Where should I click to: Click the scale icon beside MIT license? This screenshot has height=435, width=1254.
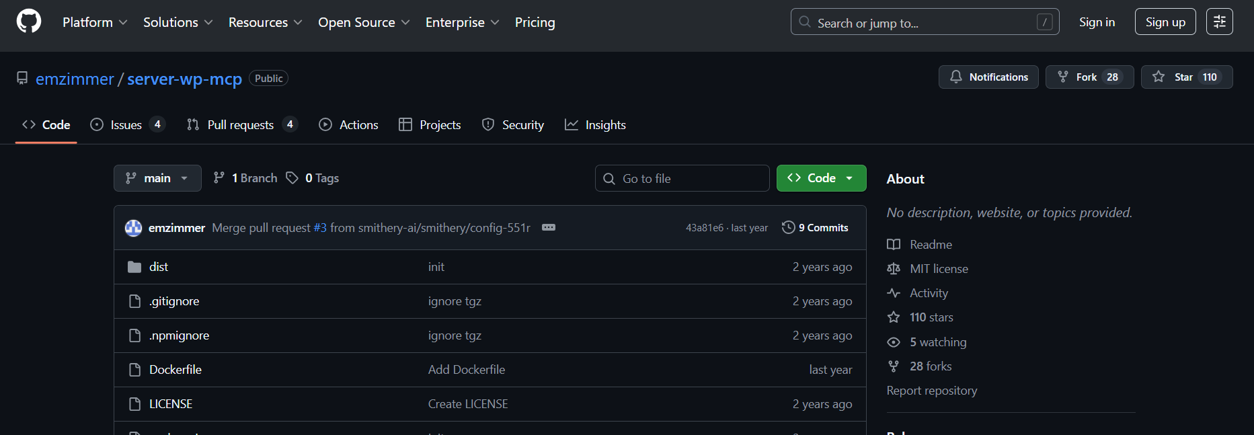click(894, 269)
